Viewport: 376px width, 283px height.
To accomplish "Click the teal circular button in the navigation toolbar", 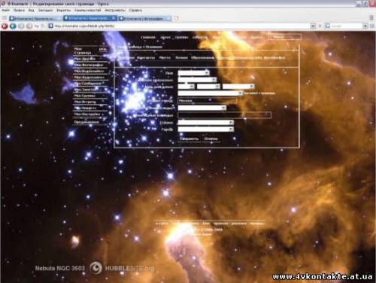I will coord(13,26).
